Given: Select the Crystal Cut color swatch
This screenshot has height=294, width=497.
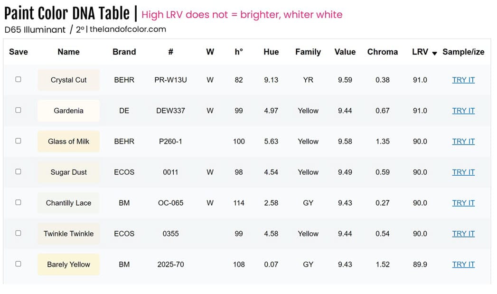Looking at the screenshot, I should [x=68, y=79].
